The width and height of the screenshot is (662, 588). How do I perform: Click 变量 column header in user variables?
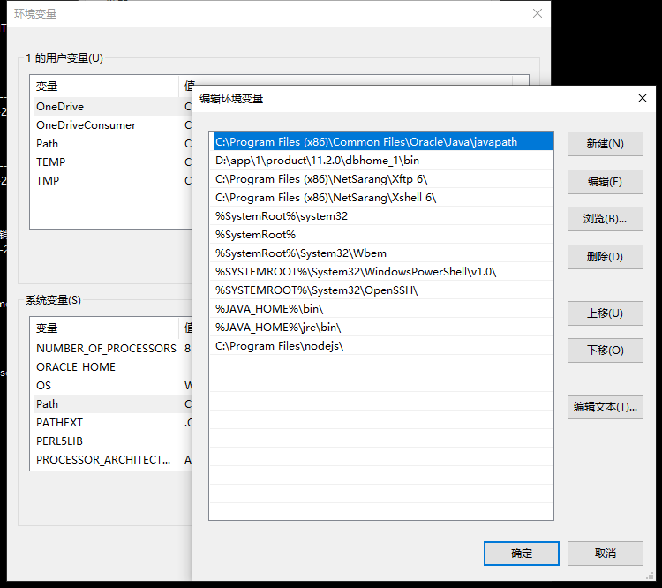click(104, 87)
